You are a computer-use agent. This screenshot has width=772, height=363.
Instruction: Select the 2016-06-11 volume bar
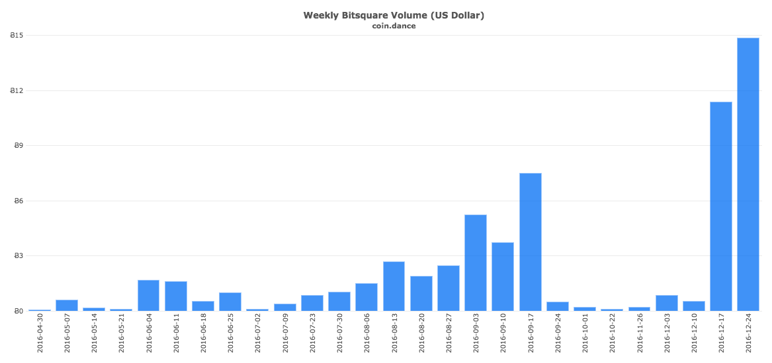175,296
